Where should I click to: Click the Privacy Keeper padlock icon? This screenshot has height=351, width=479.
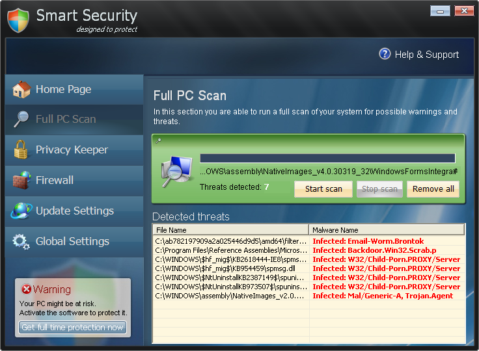(21, 149)
